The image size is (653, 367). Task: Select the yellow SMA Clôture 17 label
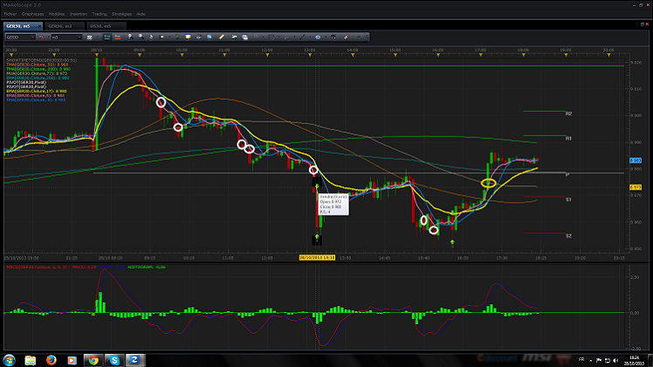(37, 91)
